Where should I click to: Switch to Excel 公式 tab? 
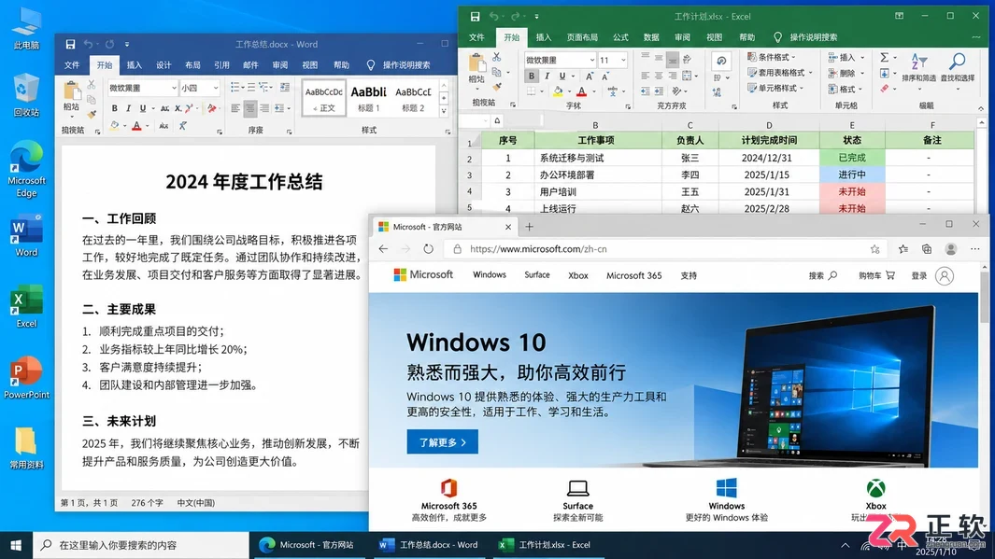tap(620, 37)
